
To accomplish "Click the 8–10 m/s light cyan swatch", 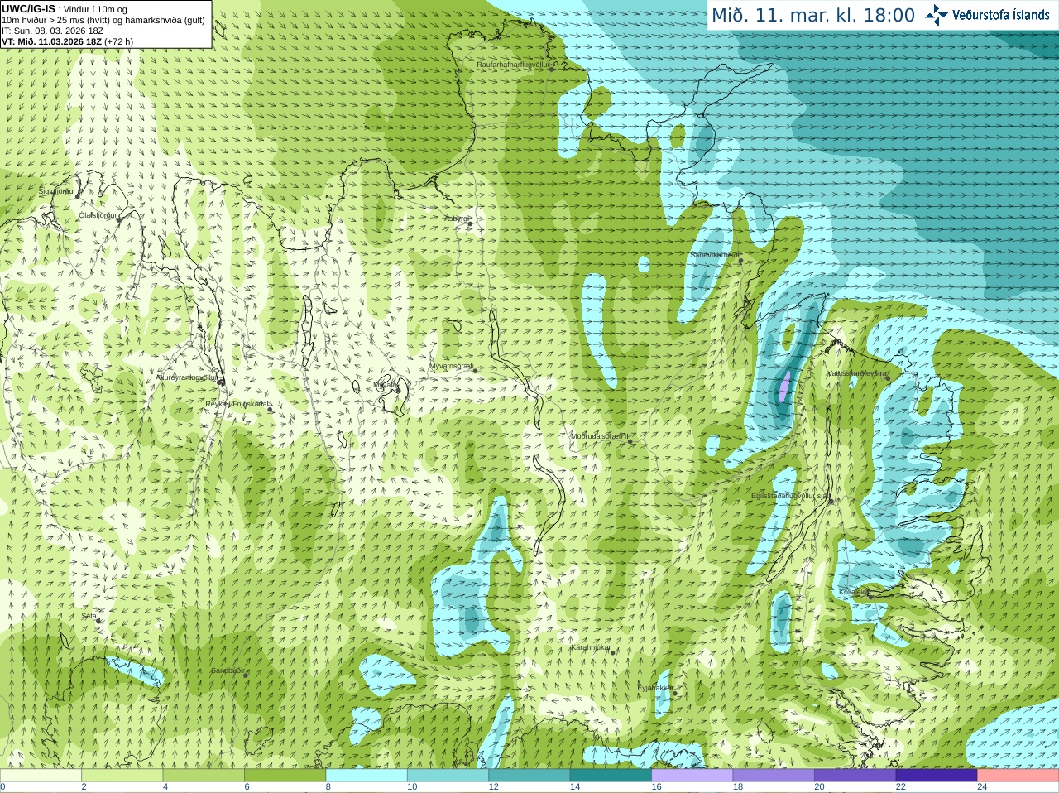I will pyautogui.click(x=367, y=776).
